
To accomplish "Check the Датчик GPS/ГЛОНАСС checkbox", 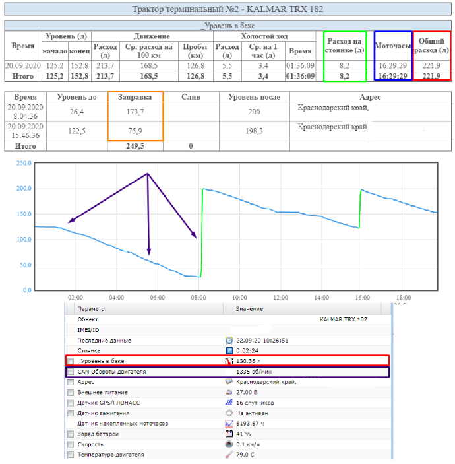I will (x=71, y=403).
